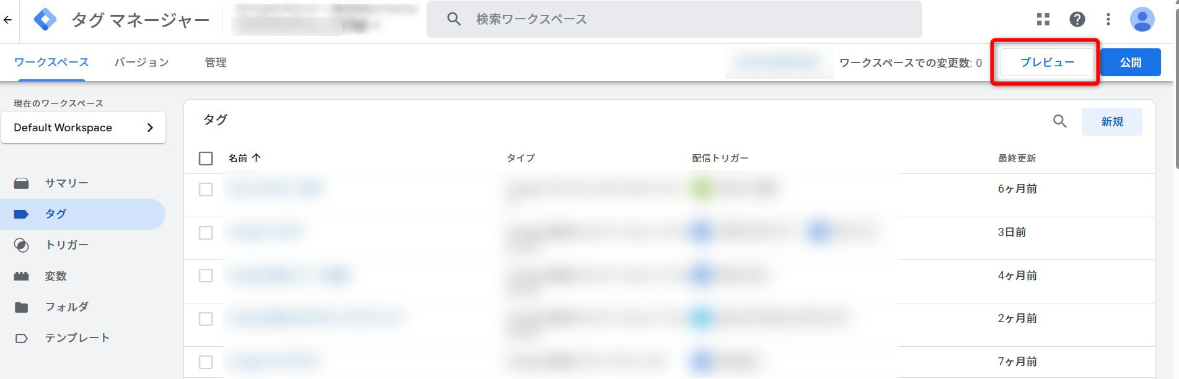The height and width of the screenshot is (379, 1179).
Task: Check the box for the 3日前 row
Action: coord(206,233)
